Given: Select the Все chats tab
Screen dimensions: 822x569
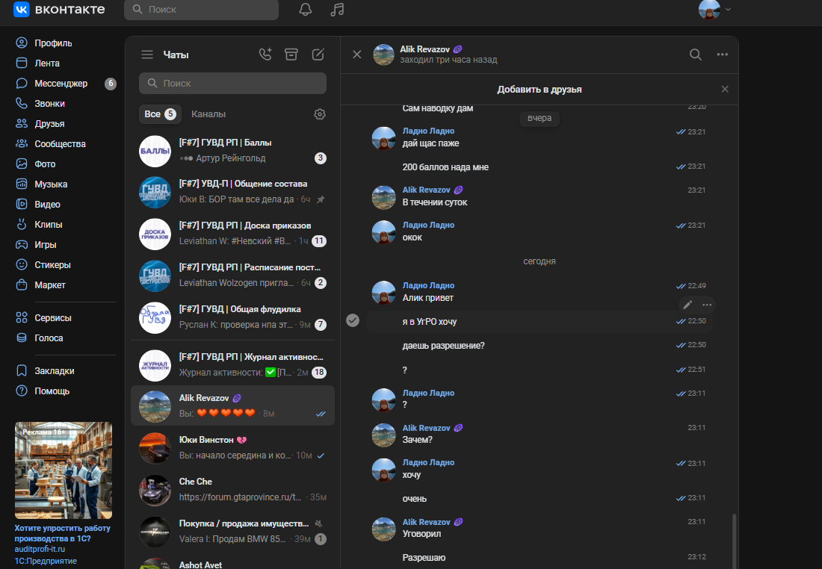Looking at the screenshot, I should 160,114.
